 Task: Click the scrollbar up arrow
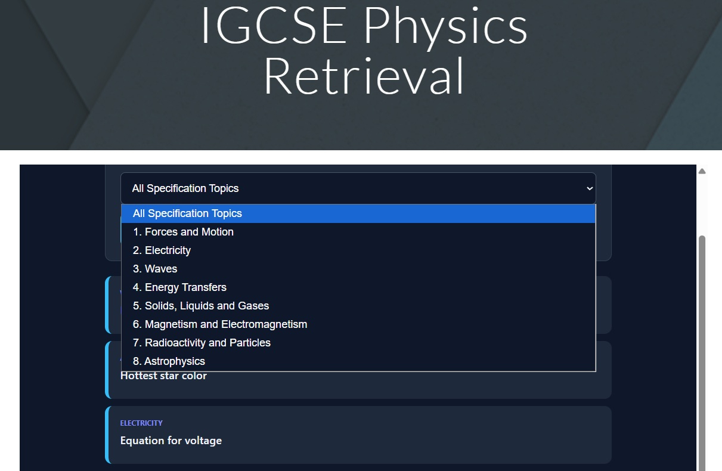(702, 171)
